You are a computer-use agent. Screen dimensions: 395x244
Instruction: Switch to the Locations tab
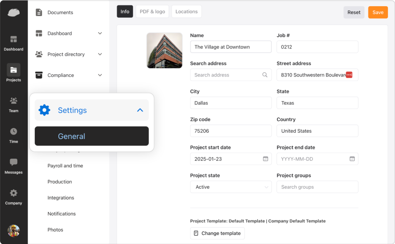coord(186,11)
